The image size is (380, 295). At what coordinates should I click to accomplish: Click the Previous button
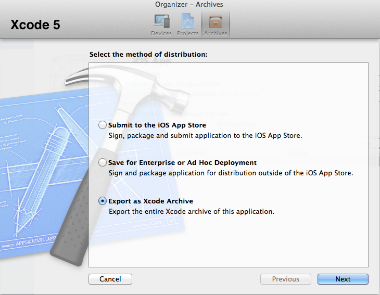click(286, 279)
